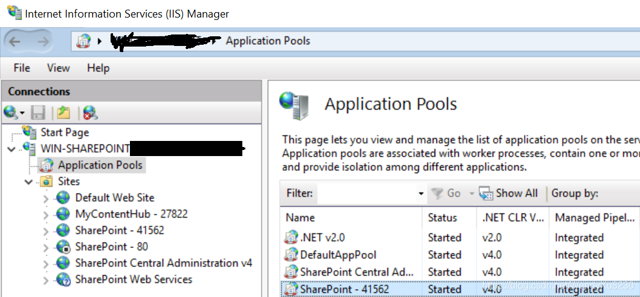Image resolution: width=640 pixels, height=297 pixels.
Task: Click the MyContentHub - 27822 globe icon
Action: 63,214
